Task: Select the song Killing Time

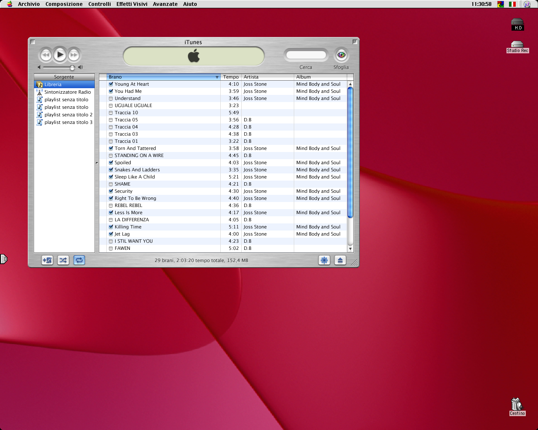Action: pyautogui.click(x=223, y=227)
